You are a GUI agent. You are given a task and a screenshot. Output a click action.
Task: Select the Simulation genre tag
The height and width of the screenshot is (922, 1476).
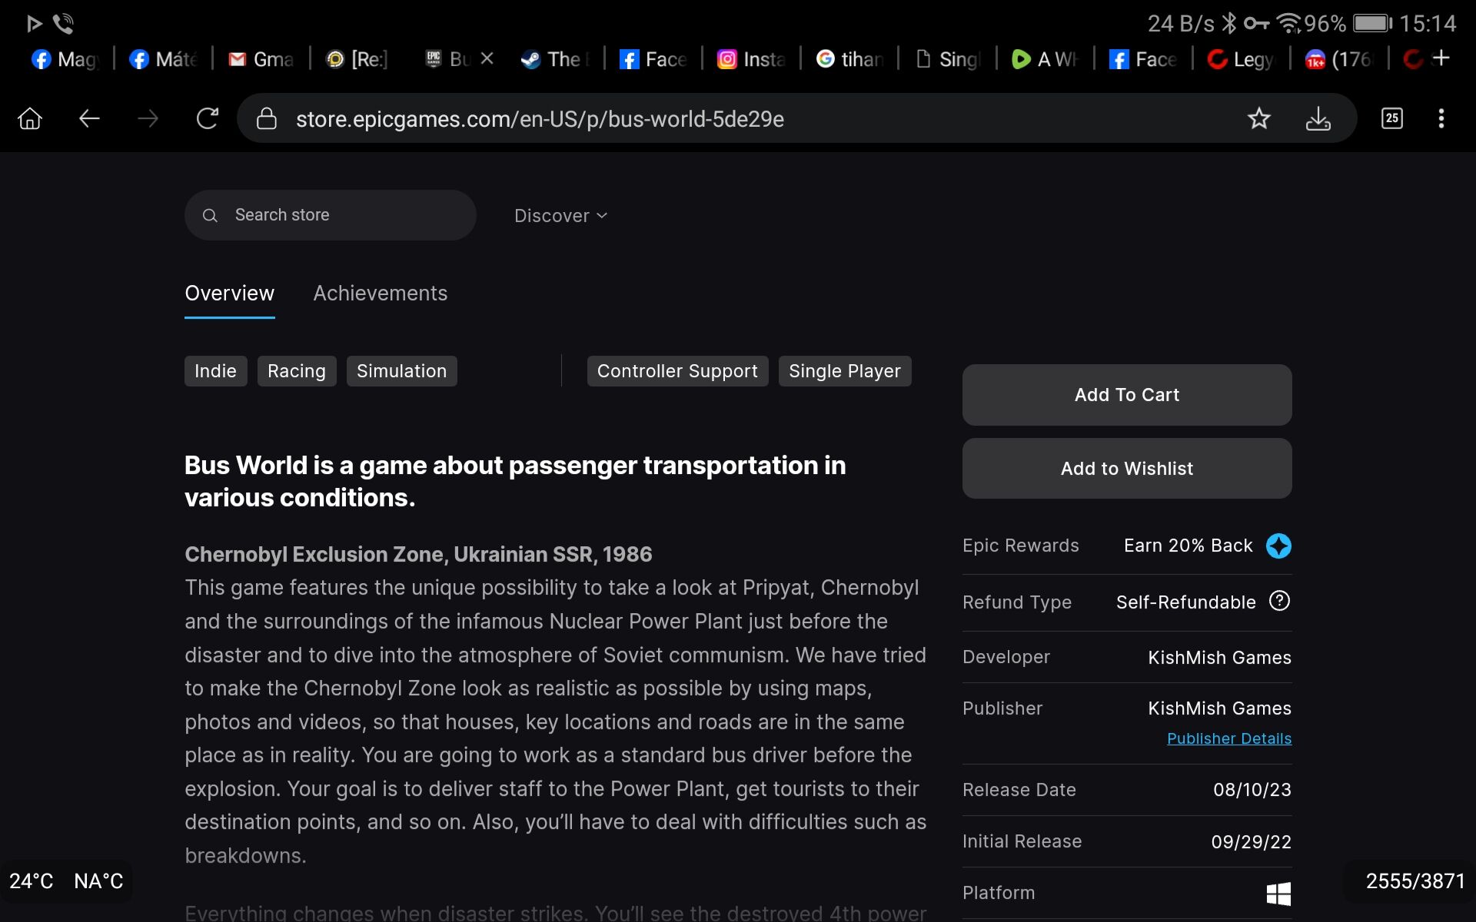coord(401,371)
